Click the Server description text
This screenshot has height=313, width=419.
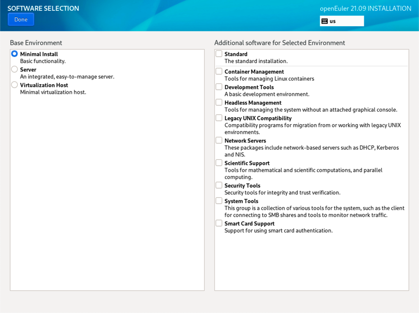67,77
